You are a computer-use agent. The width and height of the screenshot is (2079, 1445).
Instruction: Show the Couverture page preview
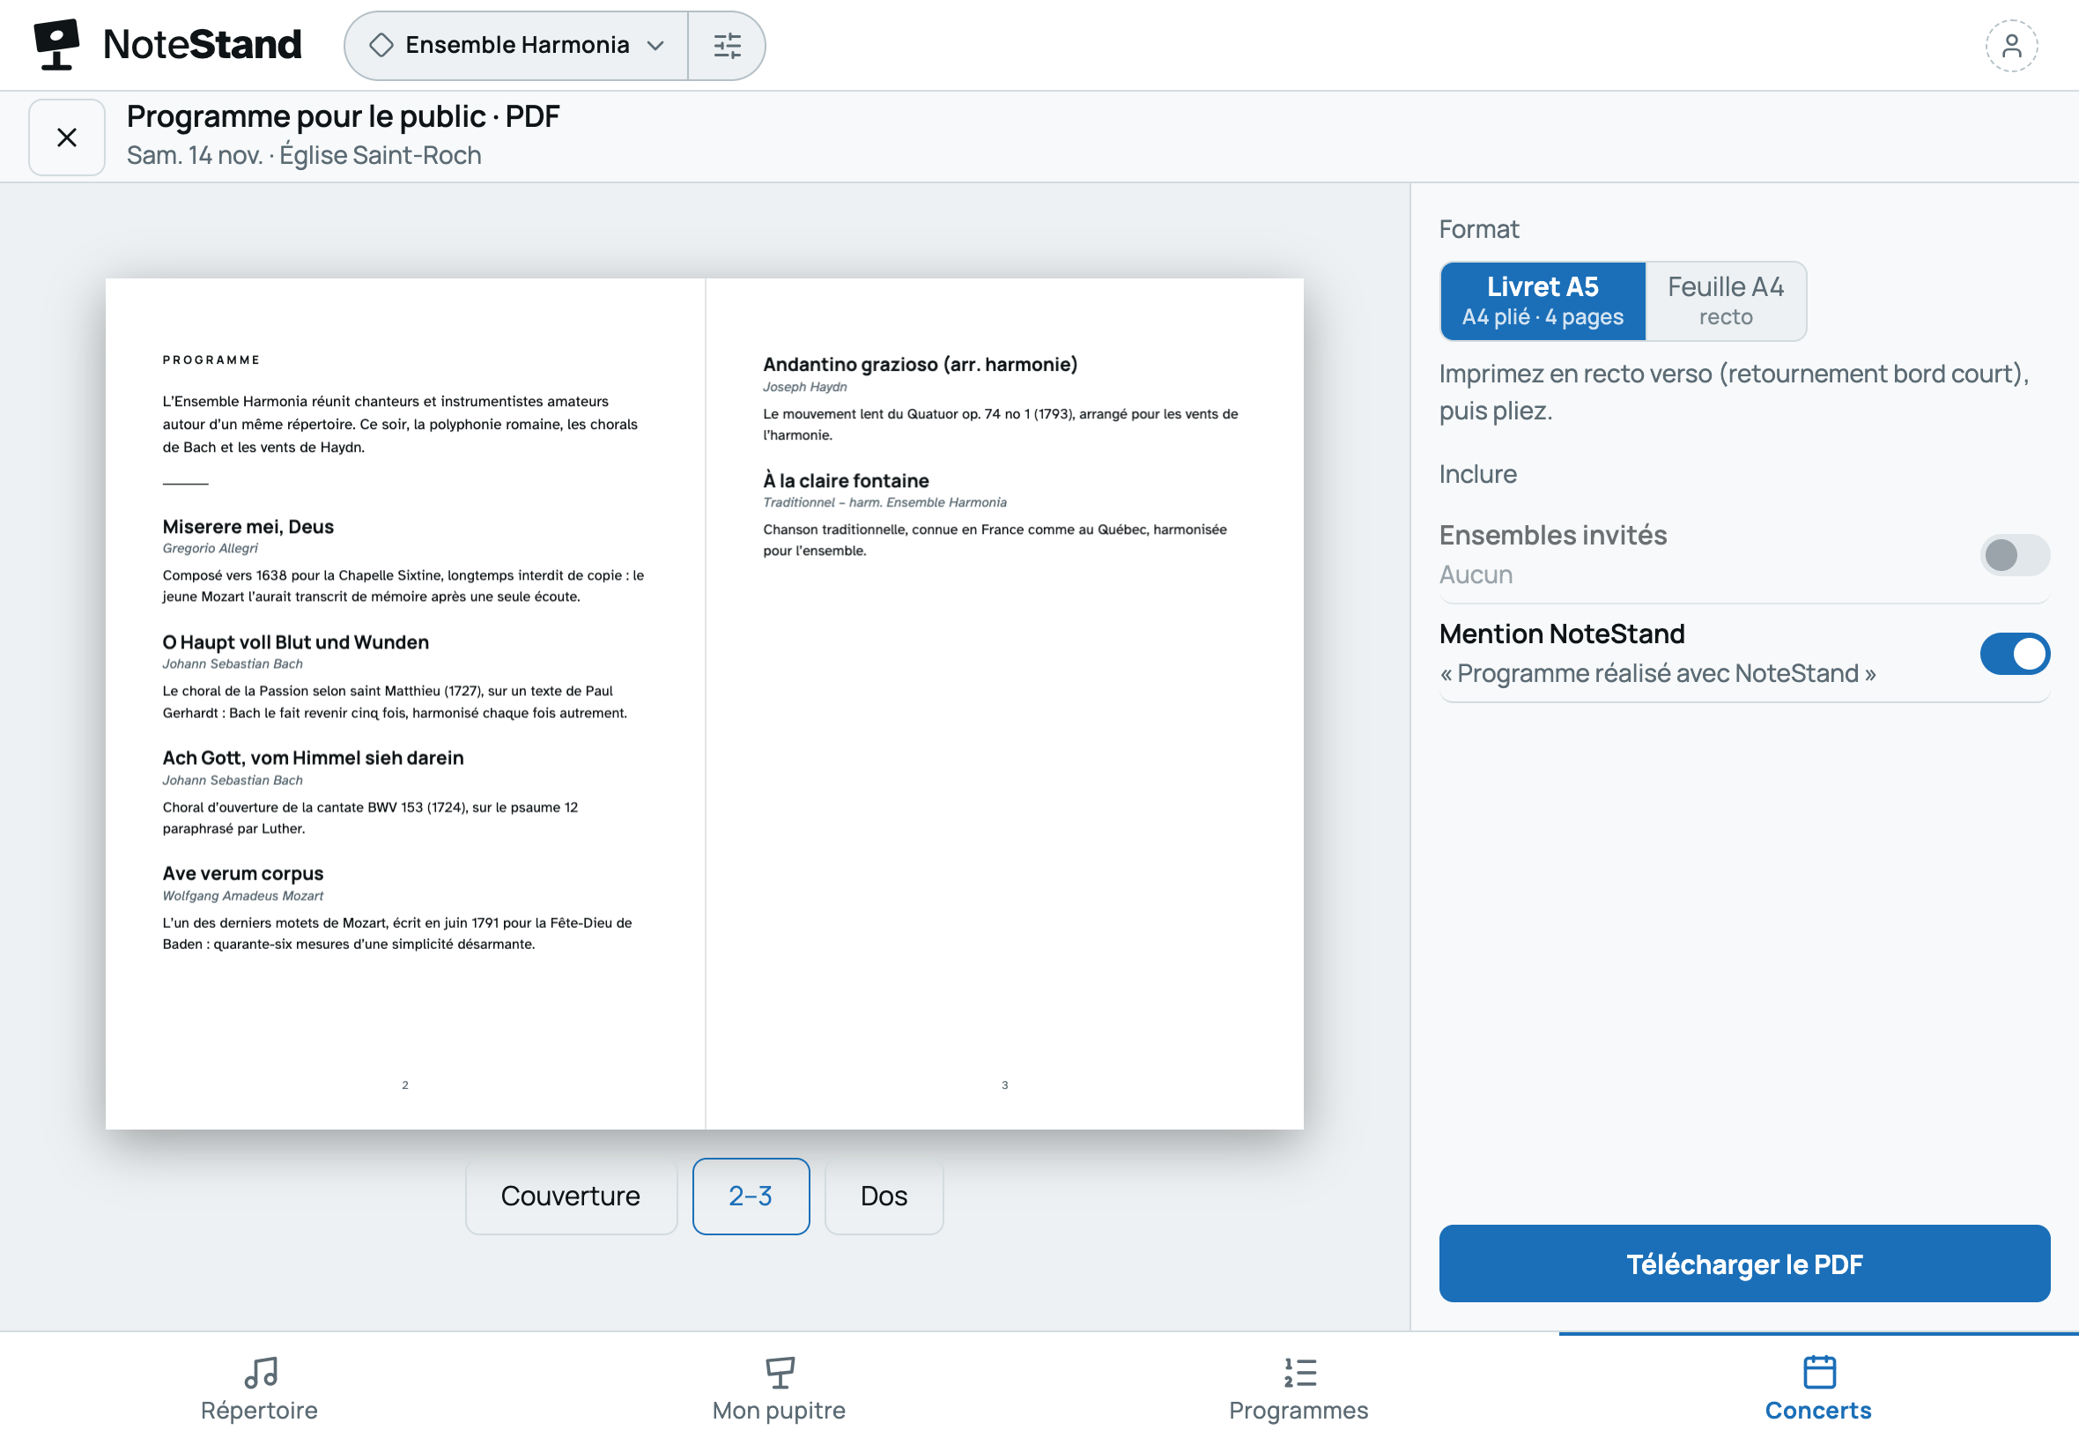[570, 1196]
